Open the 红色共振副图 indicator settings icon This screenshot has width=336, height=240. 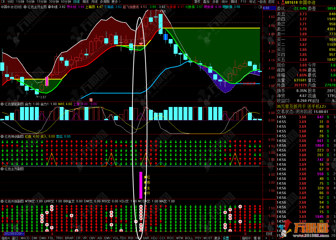(2, 201)
